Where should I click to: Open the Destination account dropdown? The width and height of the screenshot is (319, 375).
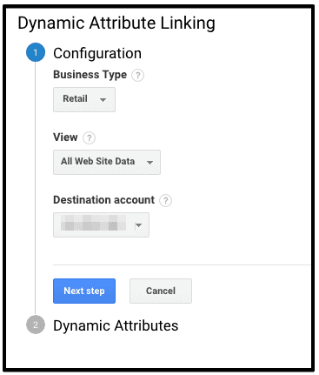pyautogui.click(x=101, y=225)
